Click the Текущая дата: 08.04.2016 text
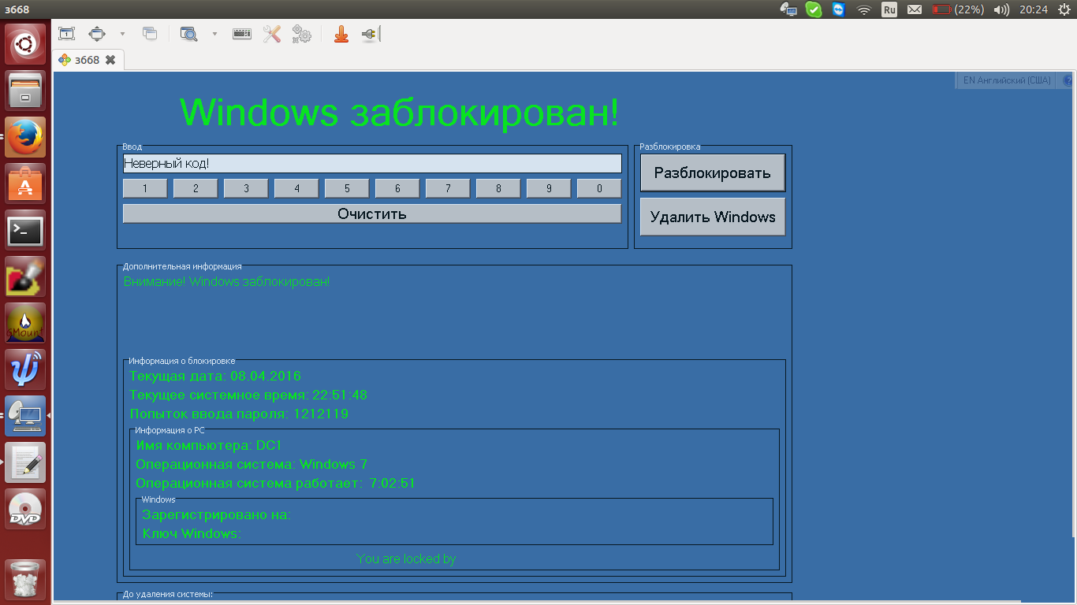The image size is (1077, 605). coord(215,376)
